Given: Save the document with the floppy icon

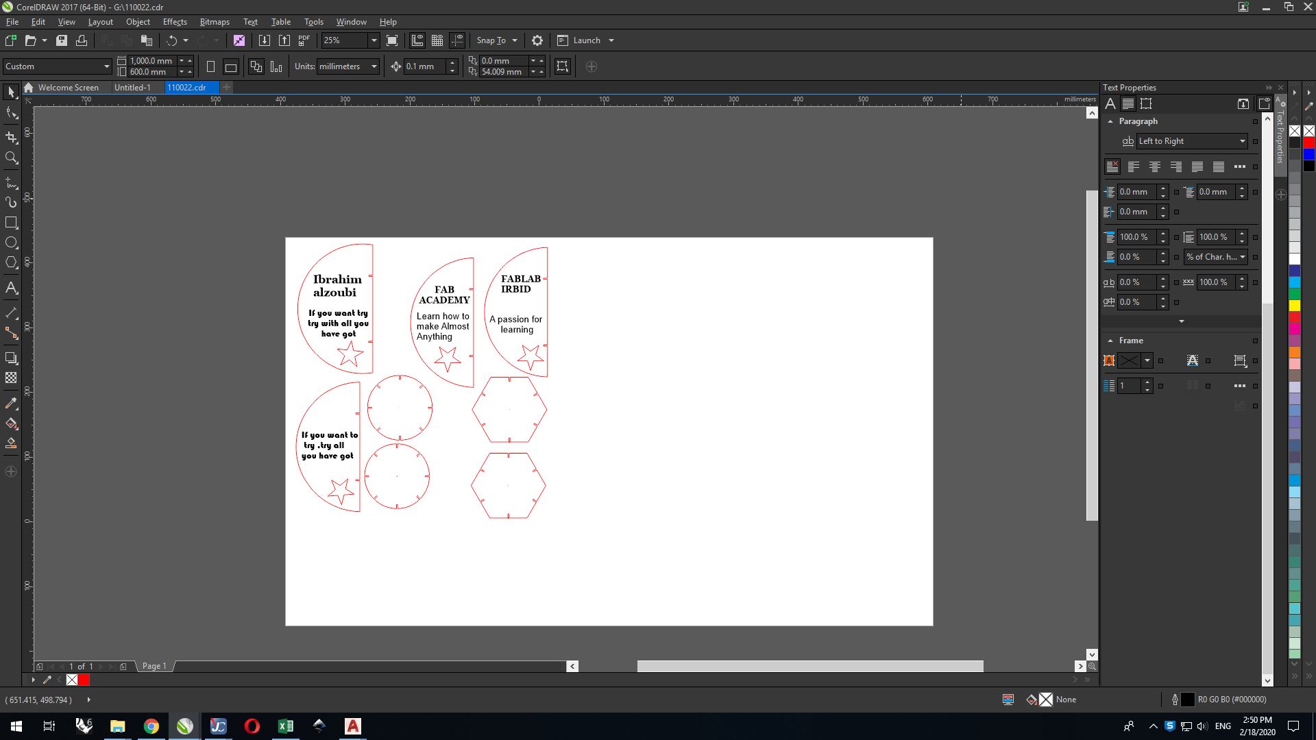Looking at the screenshot, I should [x=62, y=40].
